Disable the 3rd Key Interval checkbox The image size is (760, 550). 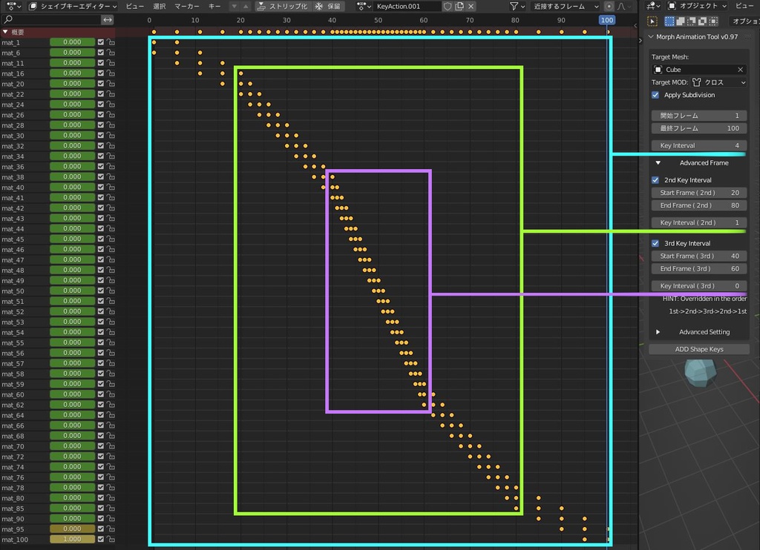coord(655,242)
